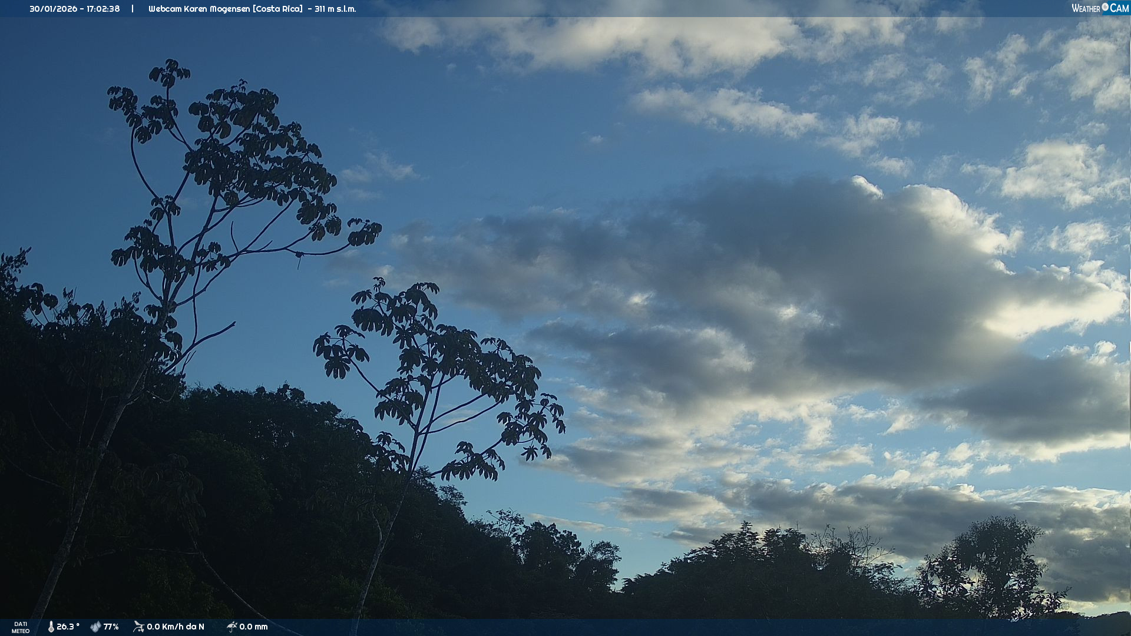Click the Webcam Karen Mogensen title
The width and height of the screenshot is (1131, 636).
tap(200, 9)
